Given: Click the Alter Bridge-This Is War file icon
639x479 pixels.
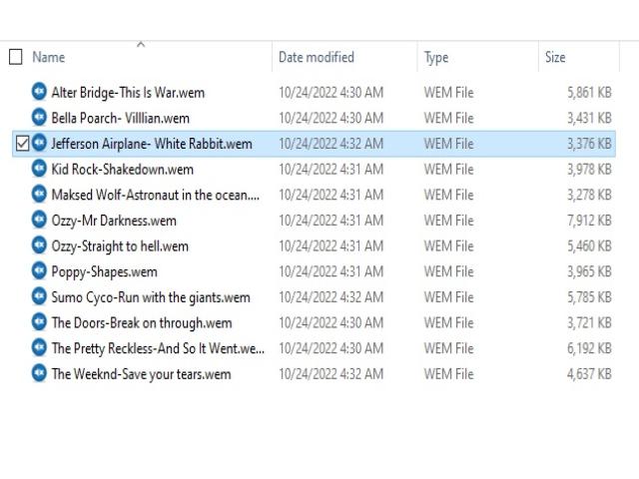Looking at the screenshot, I should coord(39,92).
